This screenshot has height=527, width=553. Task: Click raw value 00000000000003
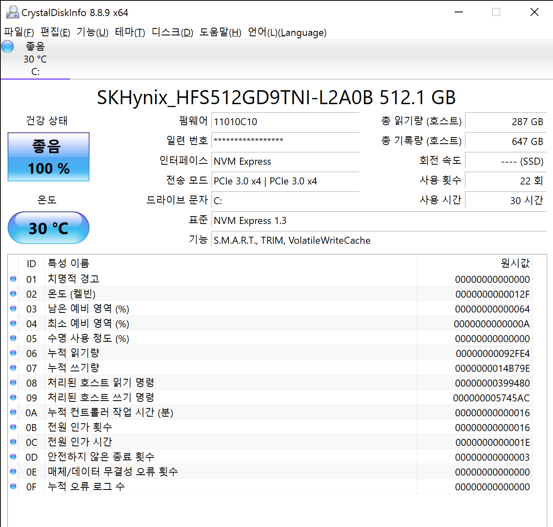tap(493, 457)
